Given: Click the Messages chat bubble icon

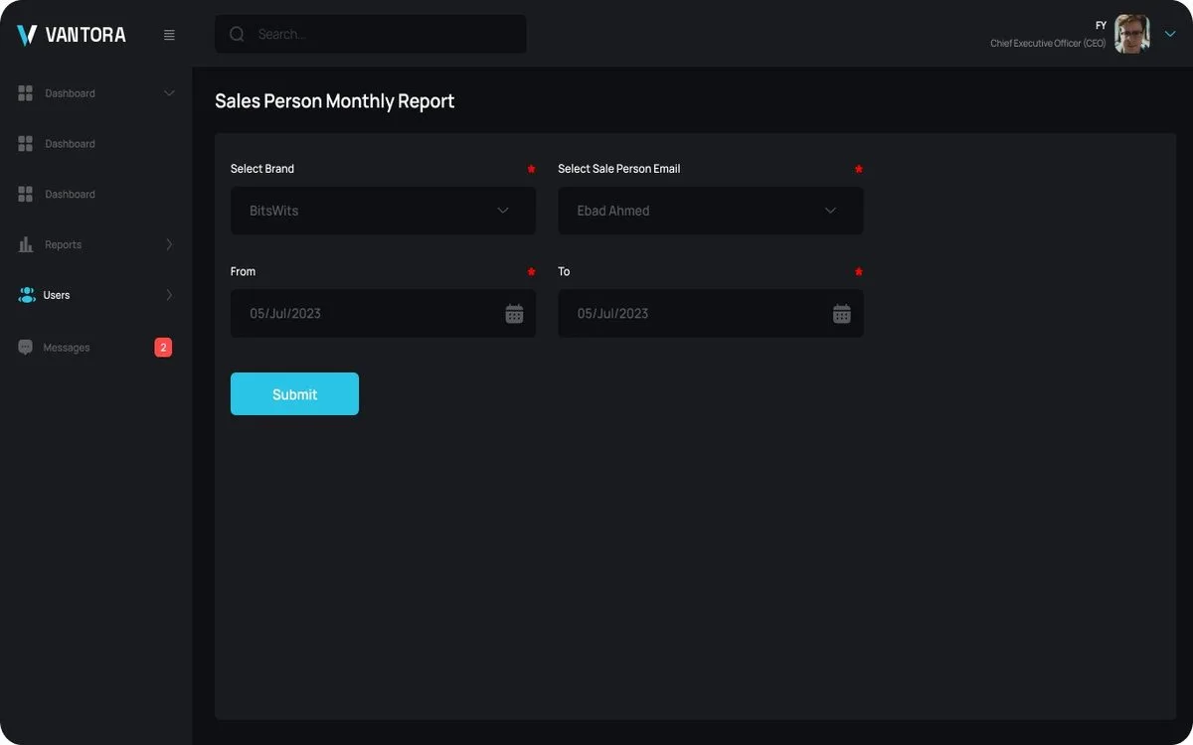Looking at the screenshot, I should (26, 348).
